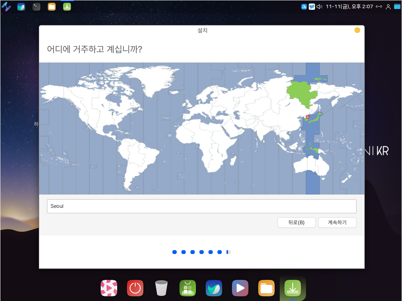Open the launcher icon in top-left corner
The height and width of the screenshot is (301, 402).
coord(6,6)
